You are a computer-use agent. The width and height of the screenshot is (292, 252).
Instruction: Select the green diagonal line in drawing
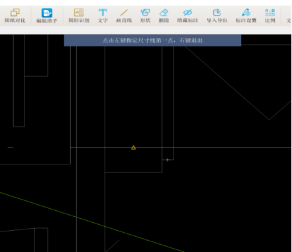tap(92, 222)
